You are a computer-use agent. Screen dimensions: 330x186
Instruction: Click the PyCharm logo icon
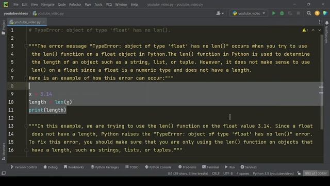(6, 4)
